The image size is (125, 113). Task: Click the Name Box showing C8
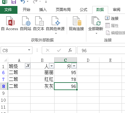pyautogui.click(x=14, y=50)
